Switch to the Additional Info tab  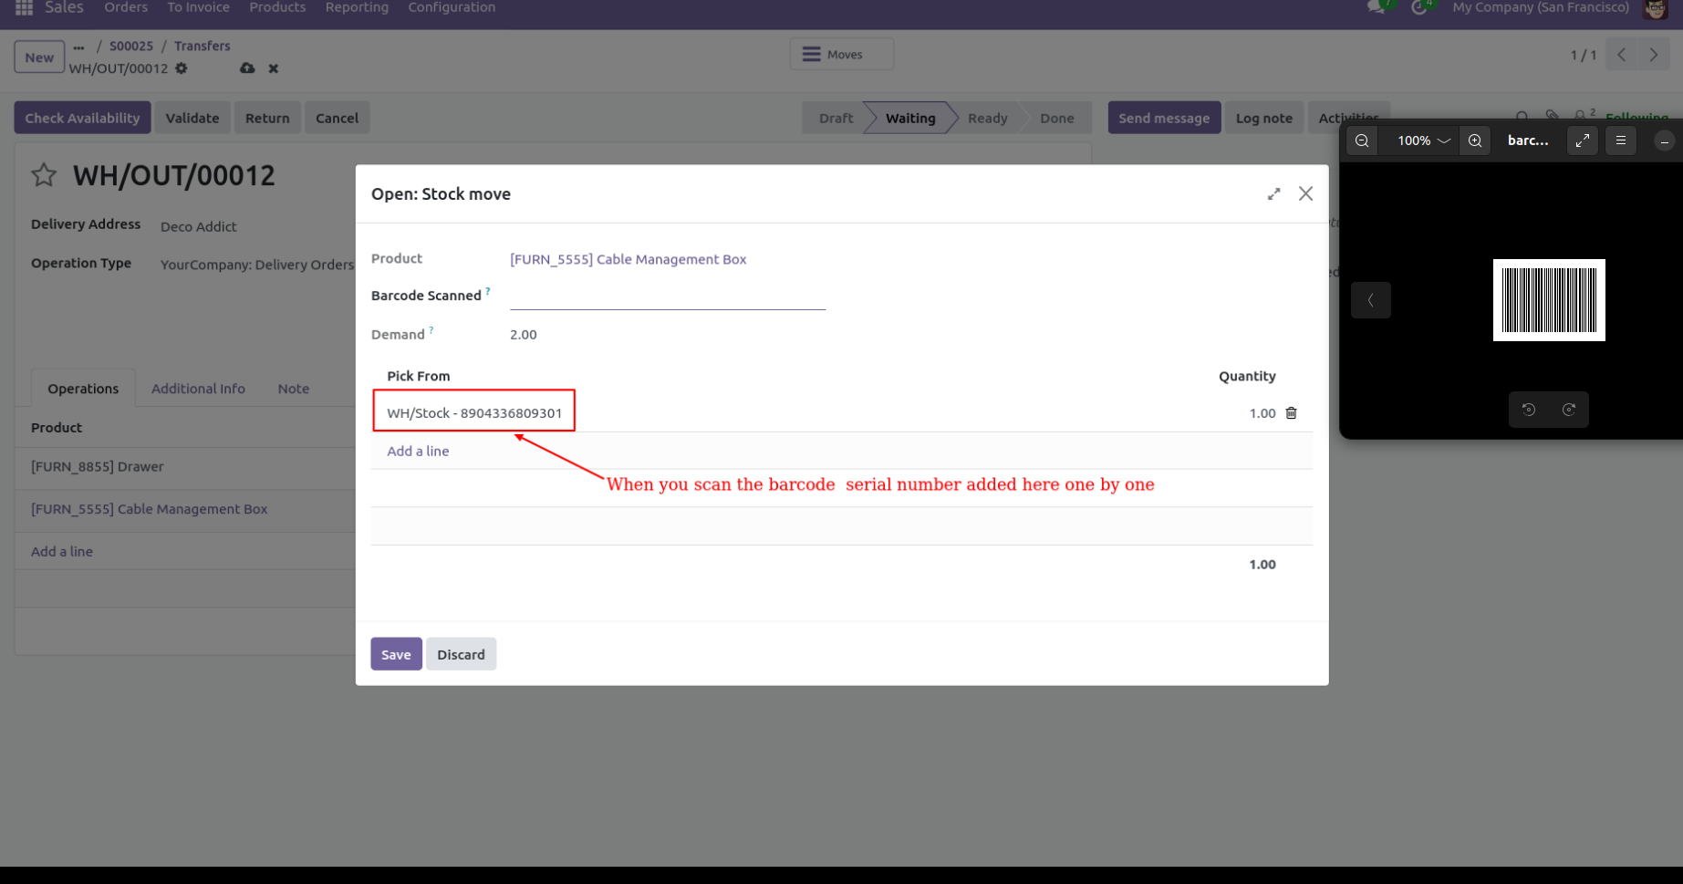[198, 389]
